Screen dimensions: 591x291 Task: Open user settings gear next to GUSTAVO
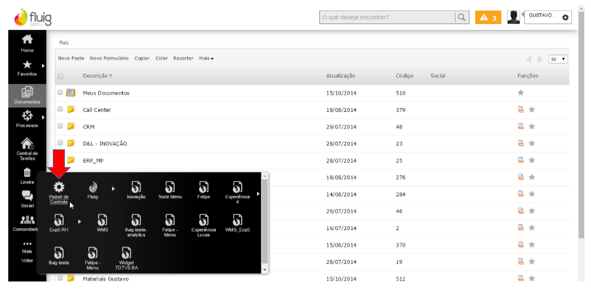point(565,17)
